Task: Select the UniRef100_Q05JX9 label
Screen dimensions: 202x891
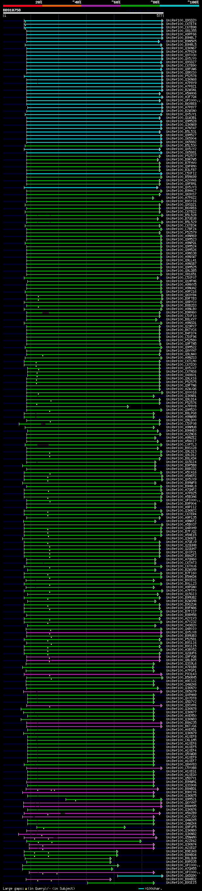Action: point(181,479)
